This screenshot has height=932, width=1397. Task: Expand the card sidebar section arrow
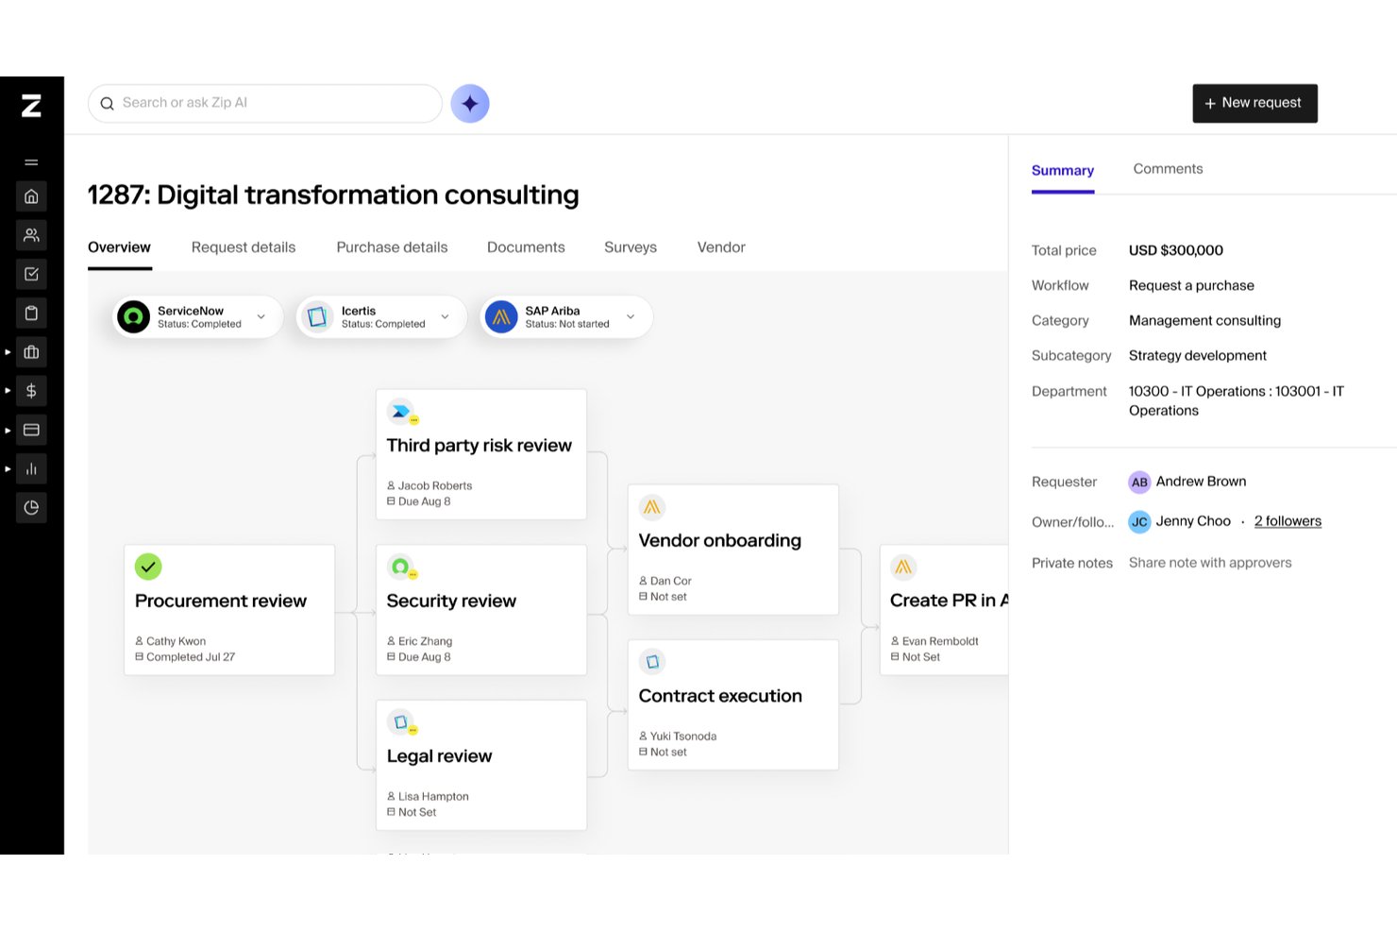(x=8, y=430)
